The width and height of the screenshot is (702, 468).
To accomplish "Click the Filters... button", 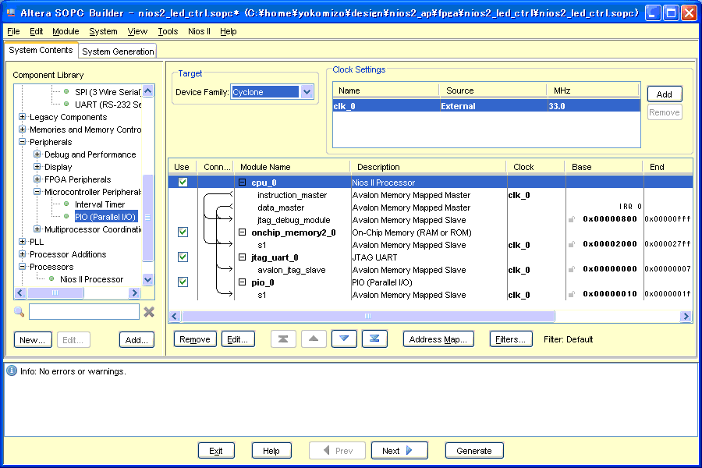I will 511,339.
